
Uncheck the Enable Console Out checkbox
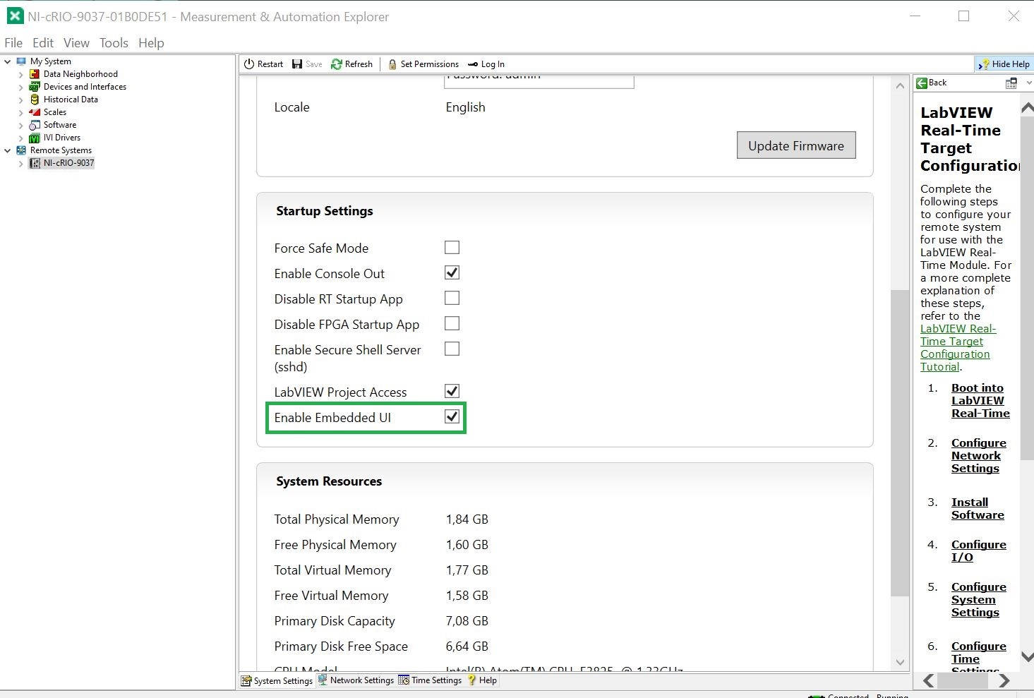coord(452,273)
